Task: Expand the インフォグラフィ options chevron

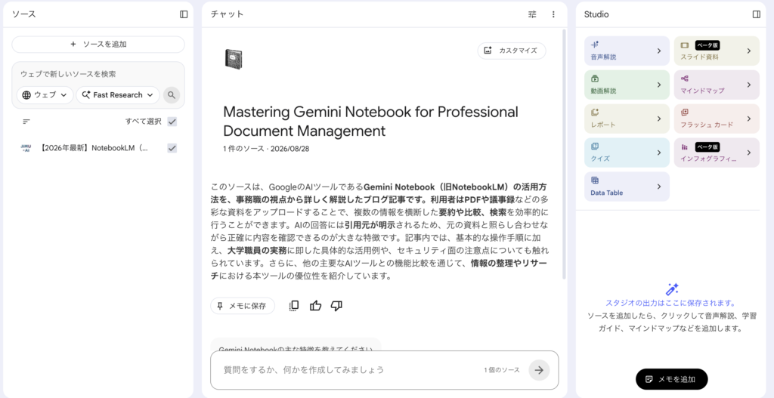Action: 749,153
